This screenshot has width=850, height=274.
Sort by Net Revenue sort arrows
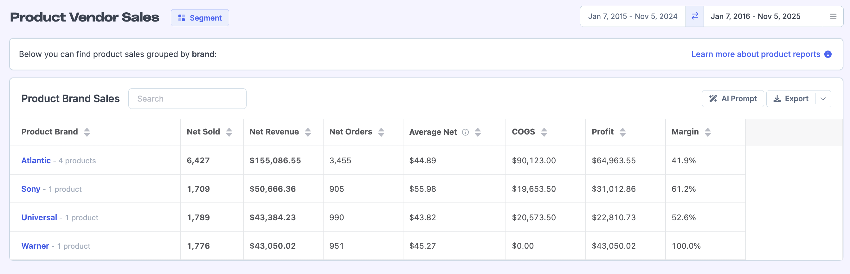[308, 132]
